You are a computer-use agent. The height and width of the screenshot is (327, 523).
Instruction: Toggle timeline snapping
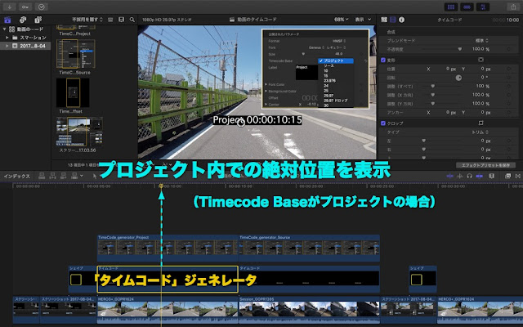point(480,176)
